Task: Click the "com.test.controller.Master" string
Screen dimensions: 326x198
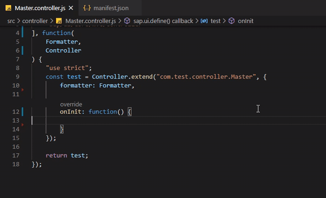Action: 206,77
